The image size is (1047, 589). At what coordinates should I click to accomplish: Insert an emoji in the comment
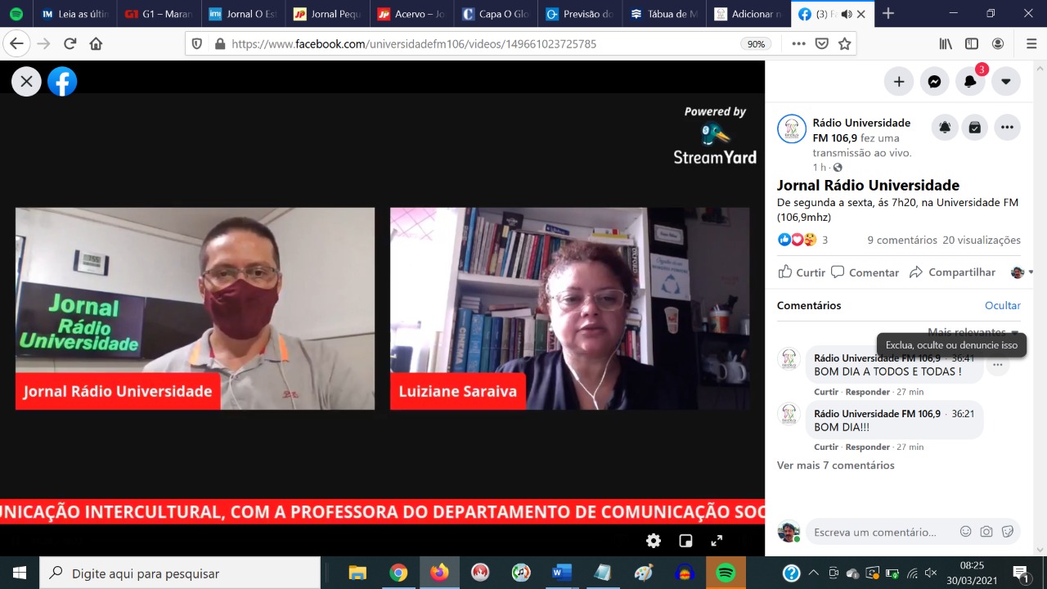(965, 532)
